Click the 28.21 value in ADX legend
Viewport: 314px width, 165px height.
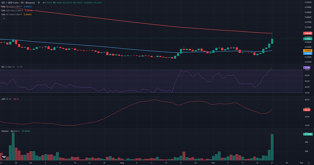(x=16, y=99)
